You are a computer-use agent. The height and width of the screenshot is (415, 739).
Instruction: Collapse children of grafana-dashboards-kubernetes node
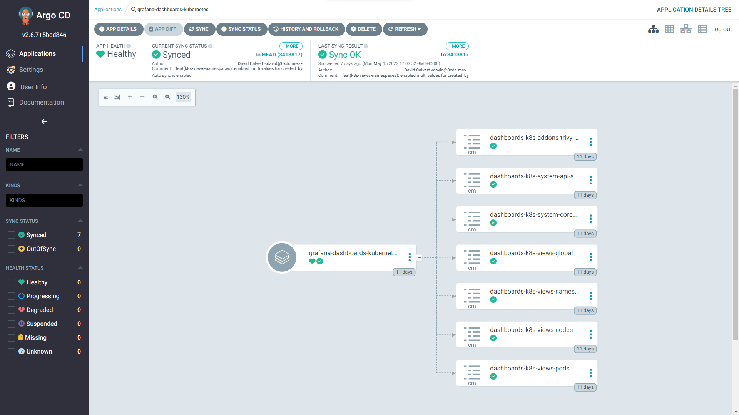(x=419, y=257)
